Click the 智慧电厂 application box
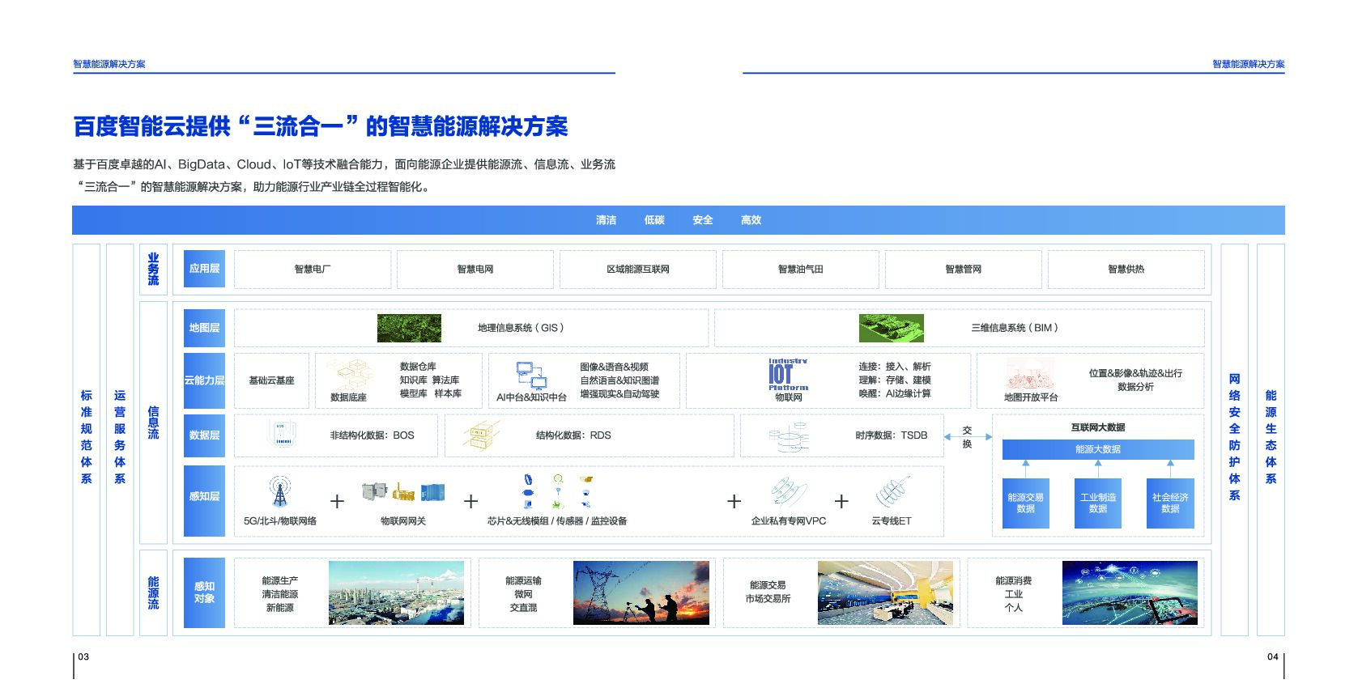 [x=313, y=270]
